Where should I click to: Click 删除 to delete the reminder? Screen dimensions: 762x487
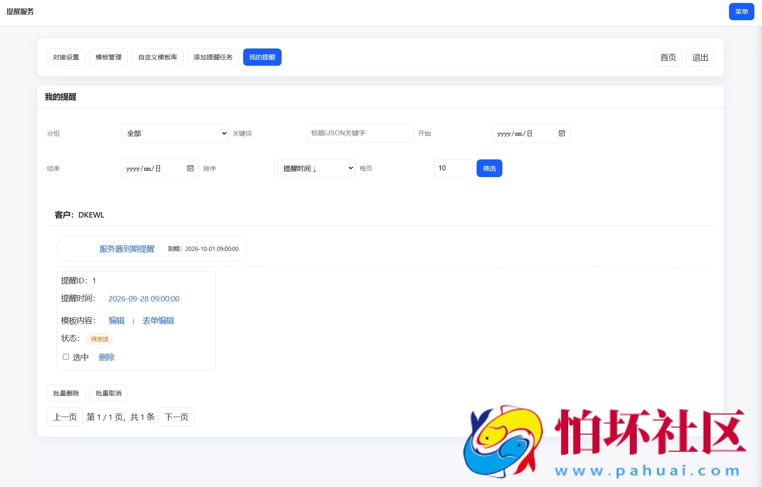(107, 357)
